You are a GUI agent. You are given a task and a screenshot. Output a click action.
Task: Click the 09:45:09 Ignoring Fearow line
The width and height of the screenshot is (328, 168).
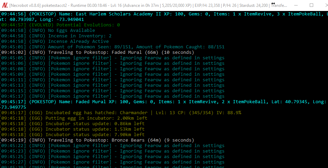tap(112, 74)
